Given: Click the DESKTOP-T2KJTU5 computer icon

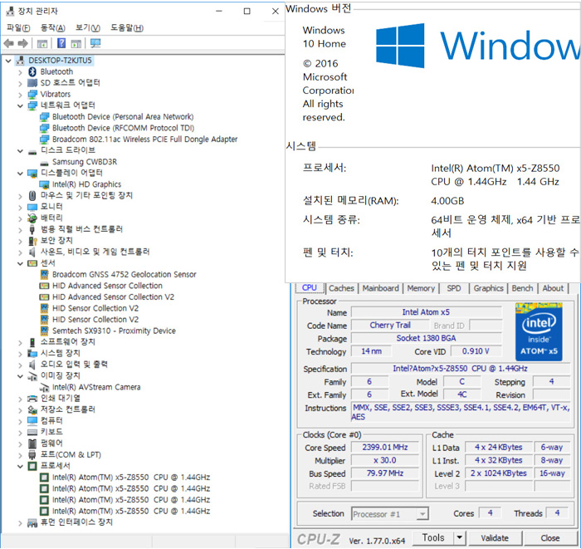Looking at the screenshot, I should (21, 61).
